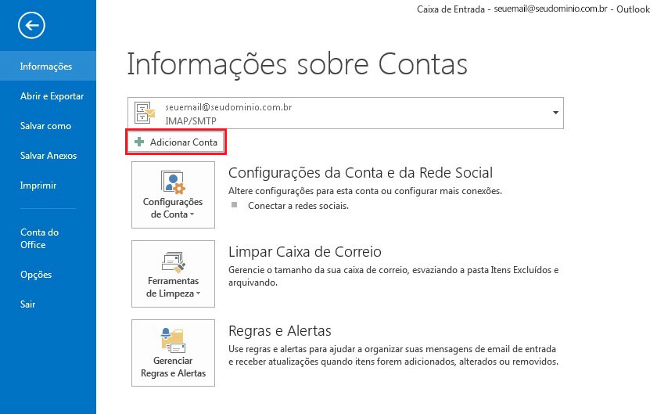This screenshot has height=414, width=657.
Task: Go to the Imprimir page
Action: (x=38, y=185)
